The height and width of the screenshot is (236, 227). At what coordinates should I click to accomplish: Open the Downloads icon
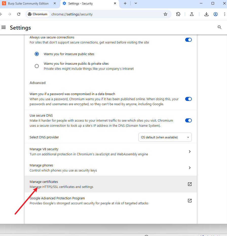pos(206,14)
